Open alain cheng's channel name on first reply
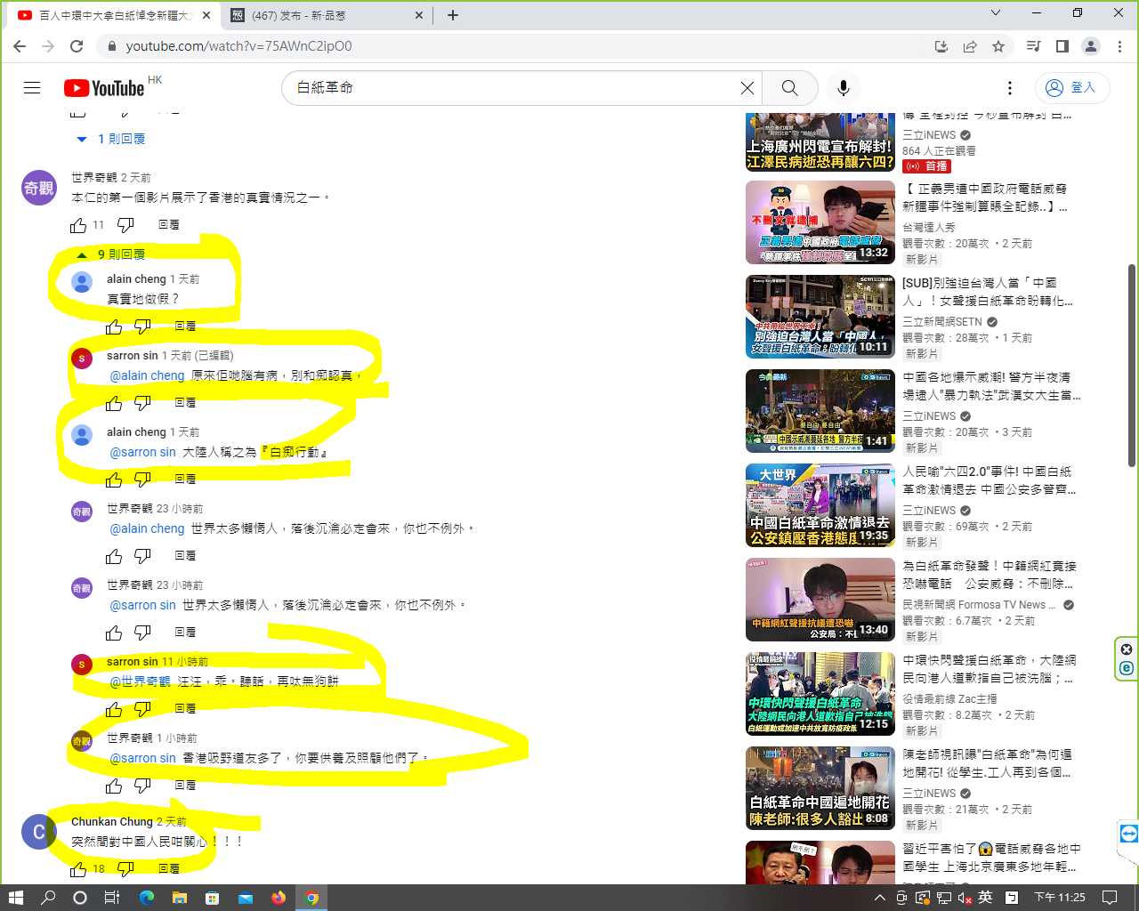The image size is (1139, 911). 136,279
